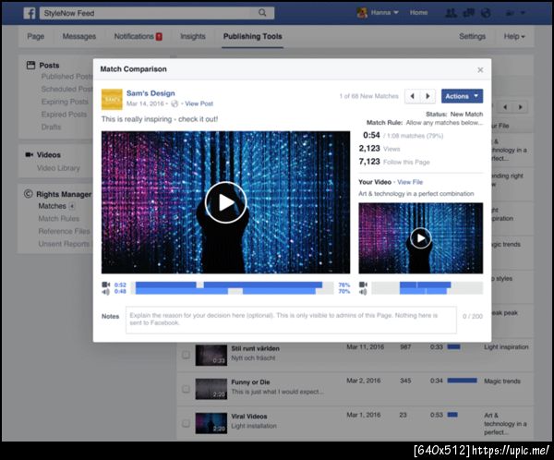Click the Notes text field
Image resolution: width=554 pixels, height=460 pixels.
(291, 320)
